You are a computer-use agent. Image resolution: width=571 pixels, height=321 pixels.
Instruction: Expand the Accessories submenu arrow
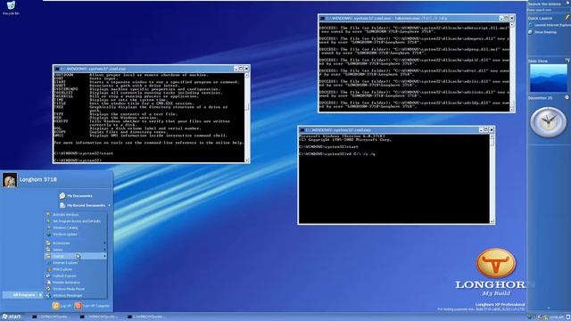105,243
